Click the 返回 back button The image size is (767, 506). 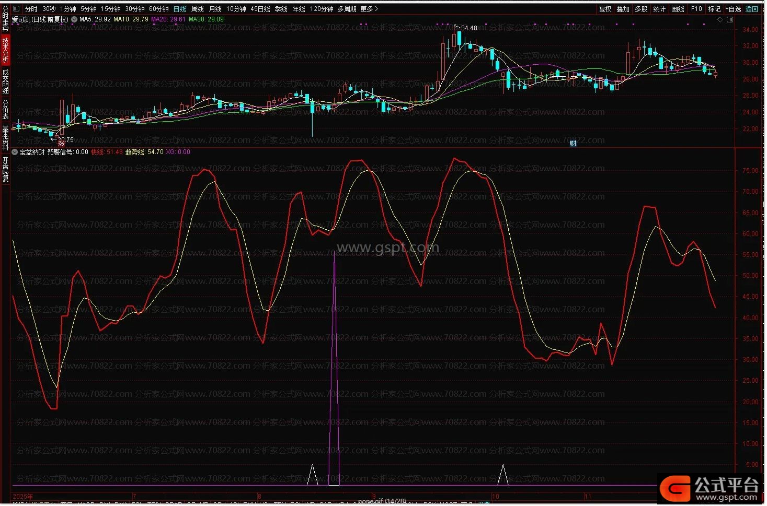pyautogui.click(x=752, y=9)
